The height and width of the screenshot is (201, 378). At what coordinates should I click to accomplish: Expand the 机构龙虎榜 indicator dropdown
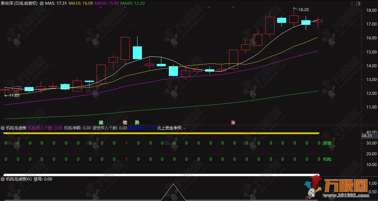[x=3, y=128]
